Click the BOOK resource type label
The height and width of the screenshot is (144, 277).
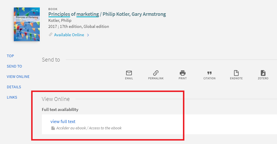click(53, 9)
